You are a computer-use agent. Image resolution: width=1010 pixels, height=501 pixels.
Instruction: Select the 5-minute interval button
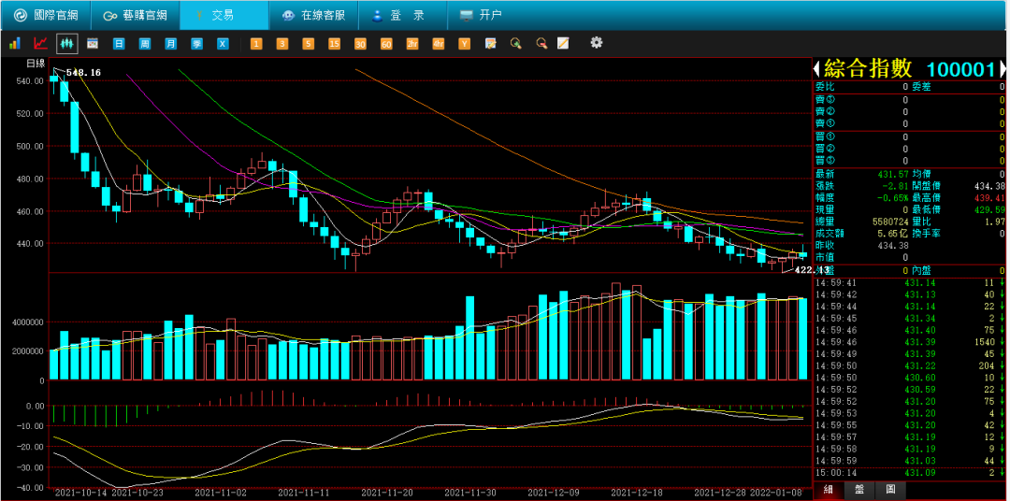(x=308, y=44)
